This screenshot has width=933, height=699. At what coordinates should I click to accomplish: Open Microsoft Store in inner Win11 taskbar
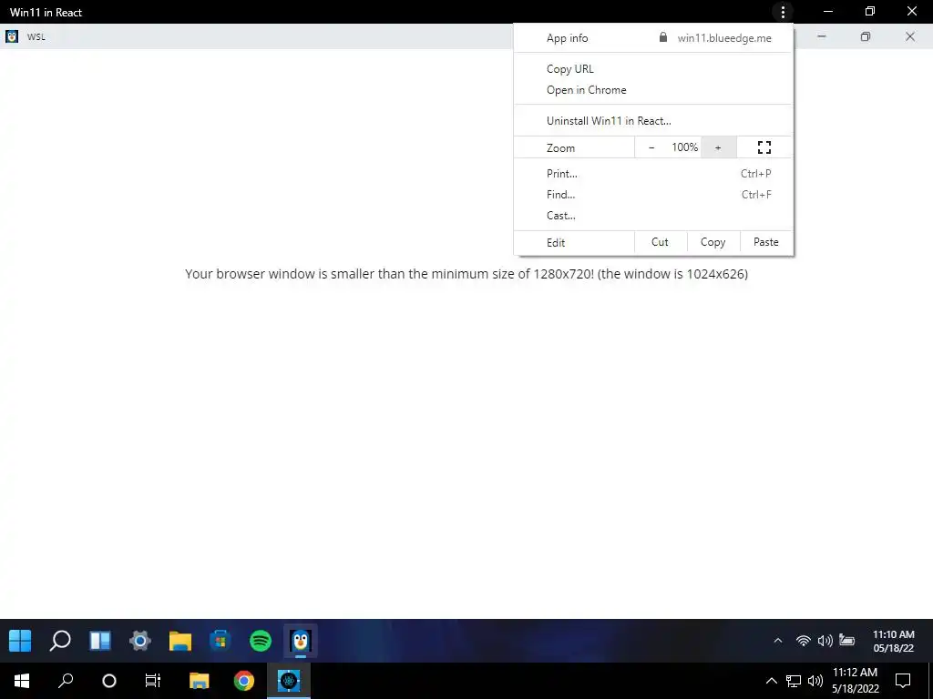point(220,641)
